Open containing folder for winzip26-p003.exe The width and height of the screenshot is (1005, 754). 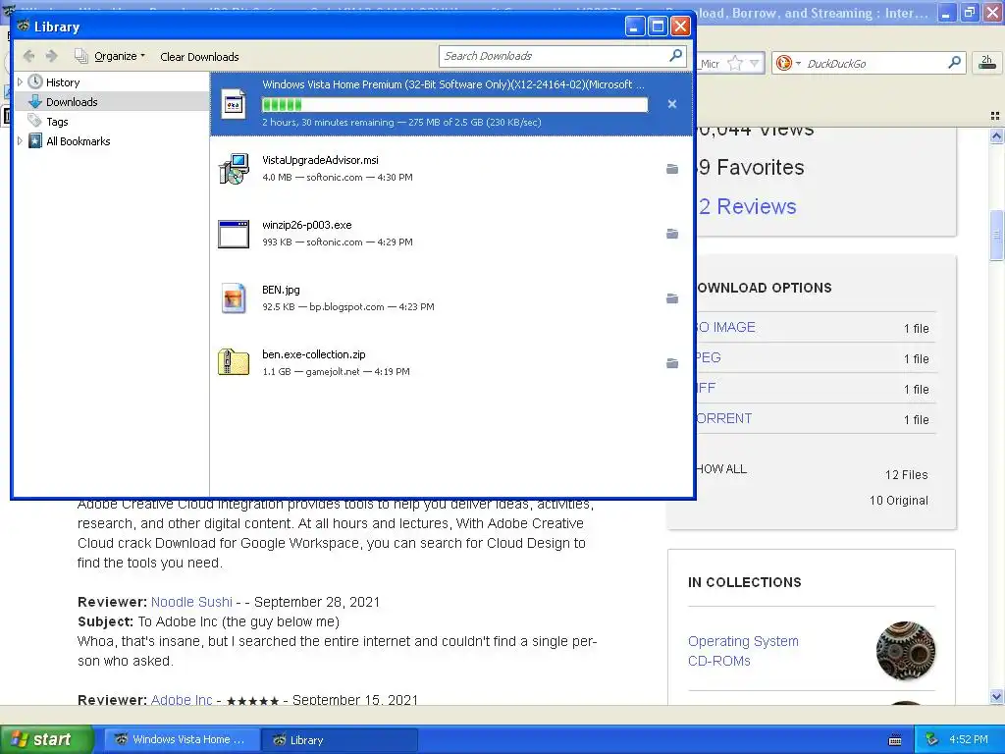(x=671, y=234)
